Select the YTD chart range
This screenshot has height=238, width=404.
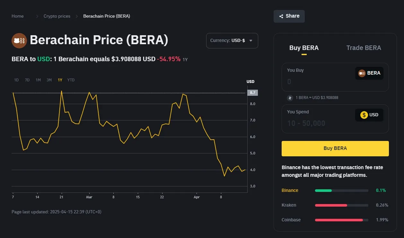[x=71, y=80]
